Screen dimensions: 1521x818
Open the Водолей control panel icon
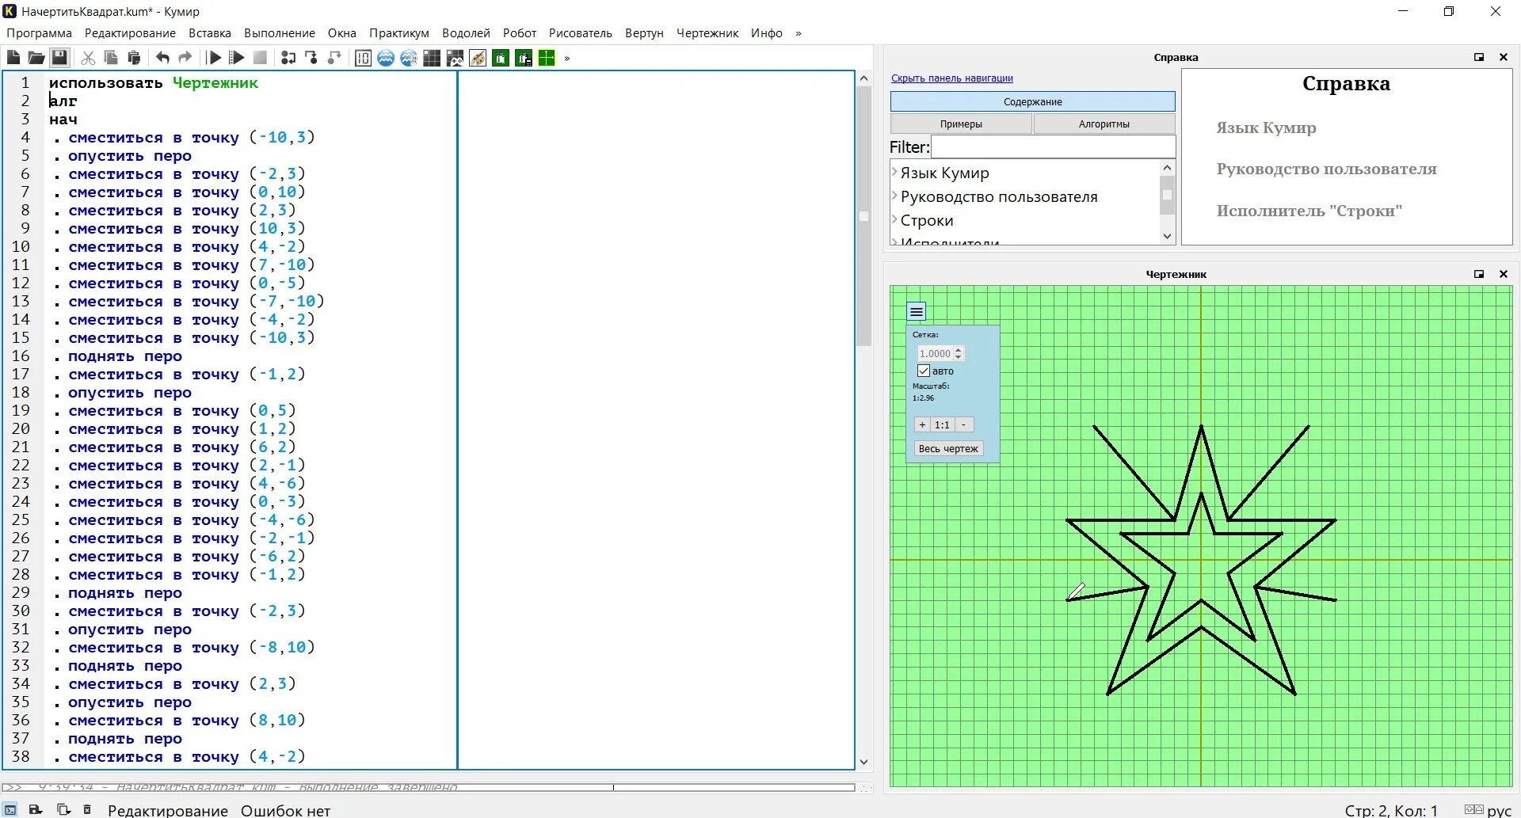409,58
